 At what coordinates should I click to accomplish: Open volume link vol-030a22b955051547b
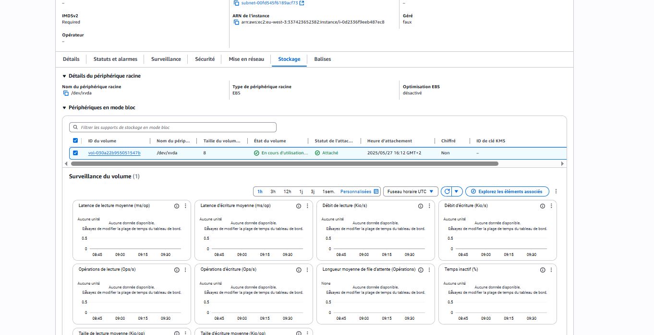114,153
